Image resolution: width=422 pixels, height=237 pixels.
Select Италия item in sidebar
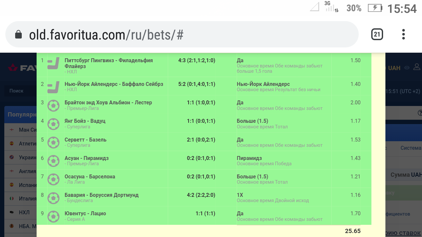(x=20, y=198)
